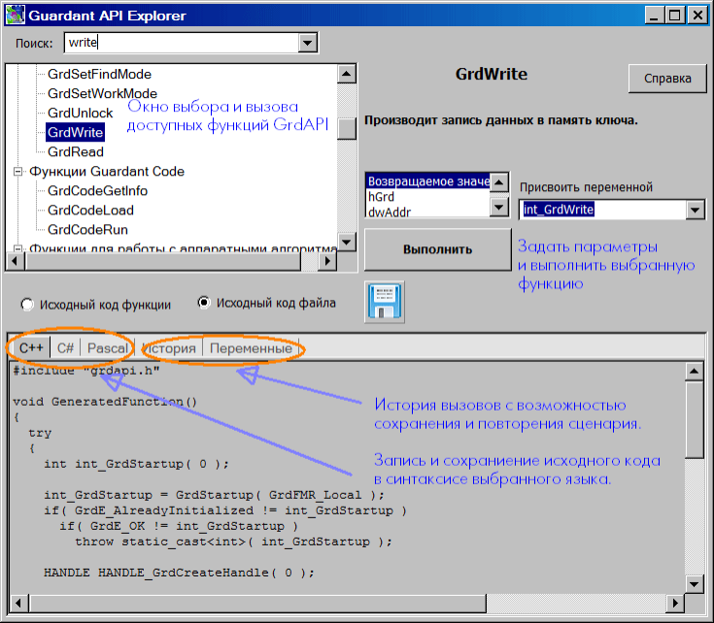Viewport: 714px width, 623px height.
Task: Select the hGrd parameter in the list
Action: [x=378, y=196]
